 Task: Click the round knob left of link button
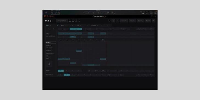click(x=109, y=21)
